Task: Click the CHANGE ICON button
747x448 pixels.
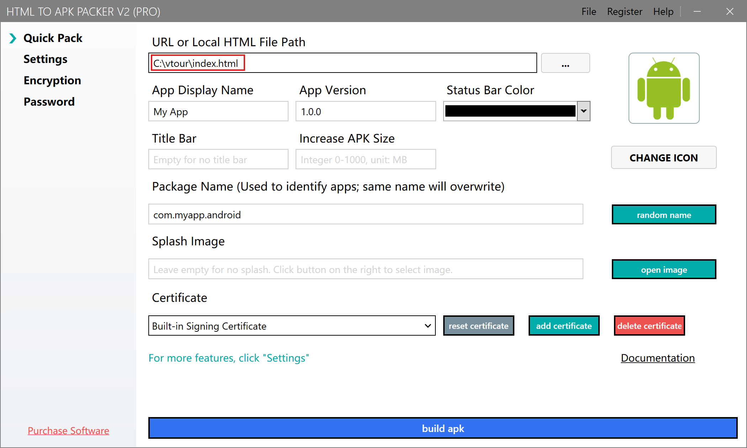Action: click(x=664, y=158)
